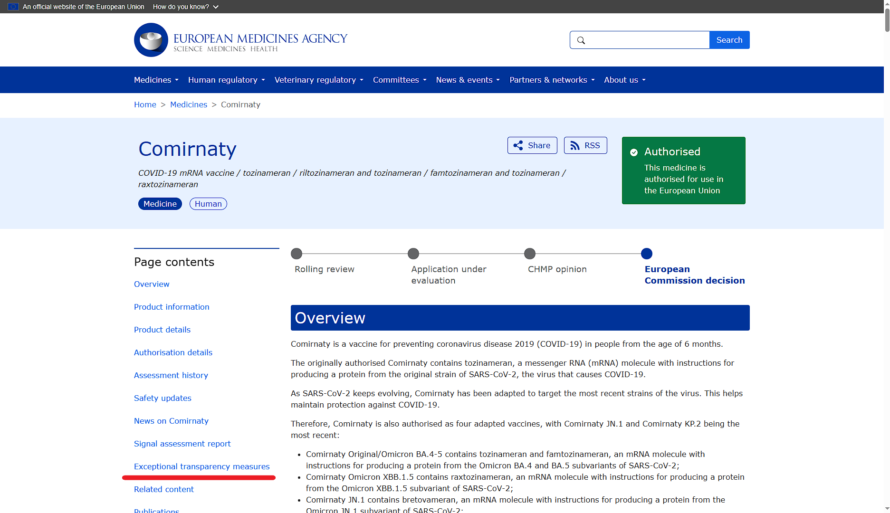Viewport: 890px width, 513px height.
Task: Click the Comirnaty page title
Action: 187,149
